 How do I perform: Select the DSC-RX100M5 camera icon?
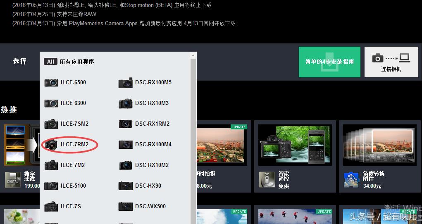coord(126,83)
